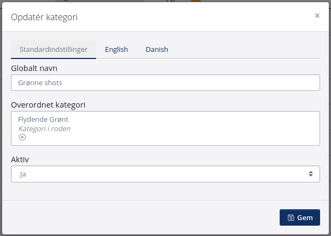
Task: Click the Kategori i roden subtitle
Action: [x=44, y=129]
